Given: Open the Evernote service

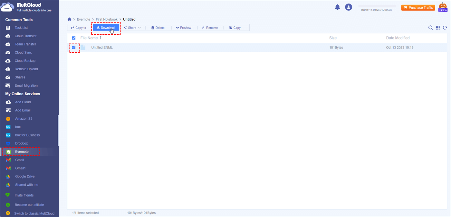Looking at the screenshot, I should [x=22, y=152].
